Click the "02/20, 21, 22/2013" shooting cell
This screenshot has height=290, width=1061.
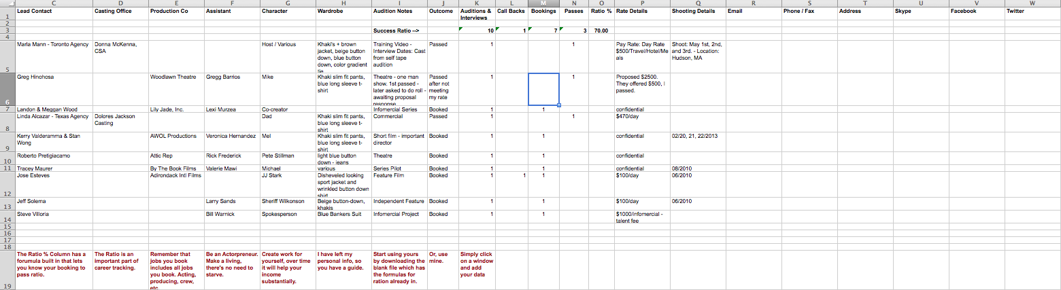697,142
